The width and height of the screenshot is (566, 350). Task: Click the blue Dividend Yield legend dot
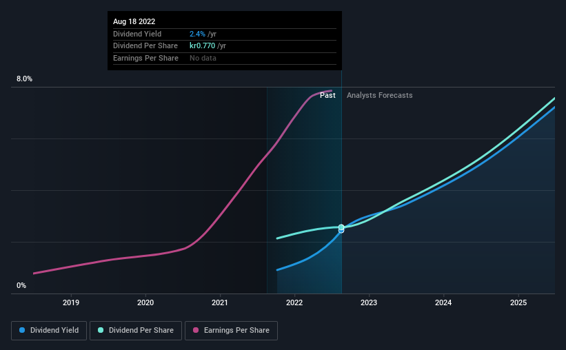(22, 330)
